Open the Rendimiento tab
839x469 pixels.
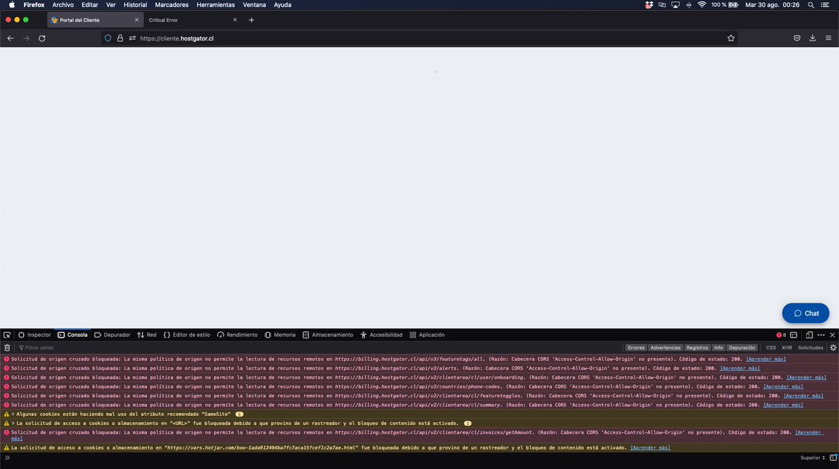(x=237, y=335)
